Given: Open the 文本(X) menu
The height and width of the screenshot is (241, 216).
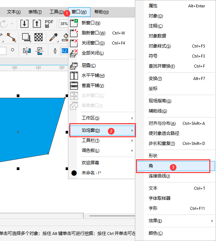Looking at the screenshot, I should tap(14, 12).
